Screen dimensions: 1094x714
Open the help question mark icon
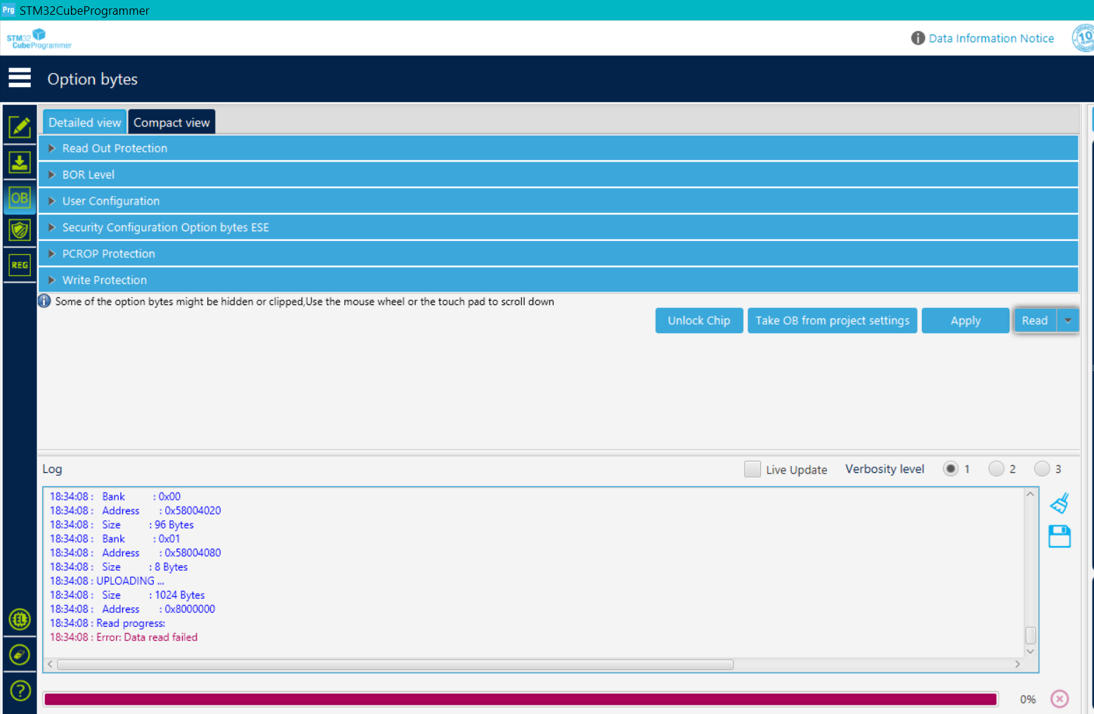[x=20, y=691]
